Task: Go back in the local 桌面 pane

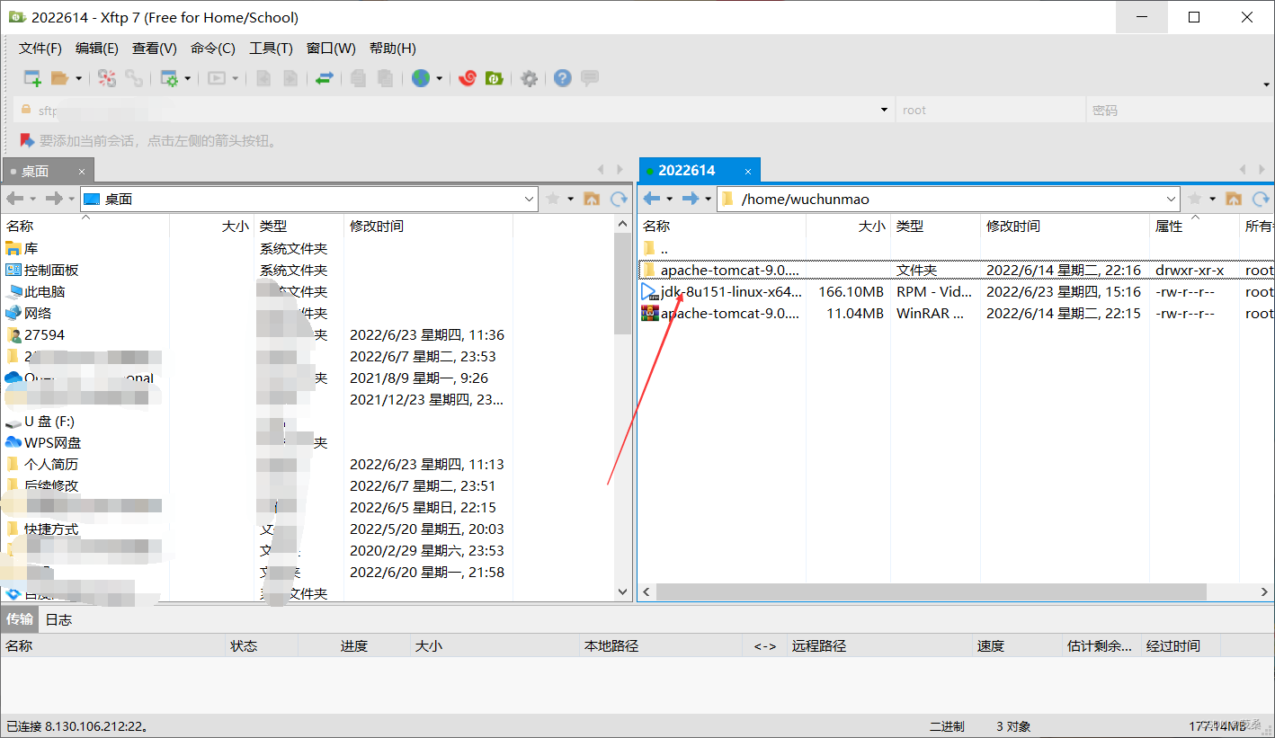Action: (x=15, y=199)
